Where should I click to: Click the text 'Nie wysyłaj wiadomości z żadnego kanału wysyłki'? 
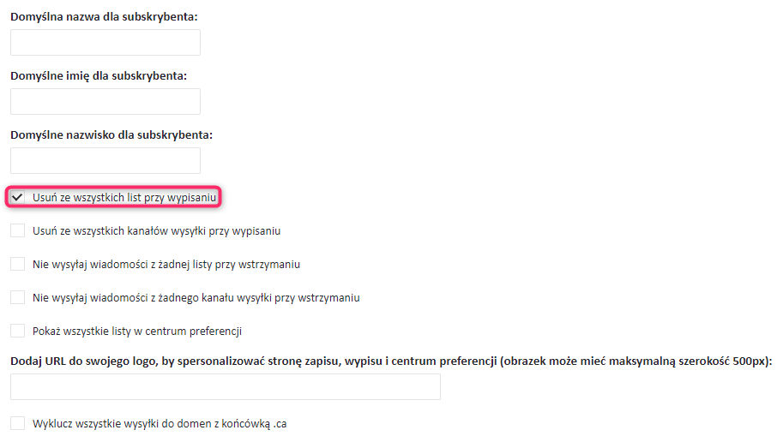click(x=196, y=297)
